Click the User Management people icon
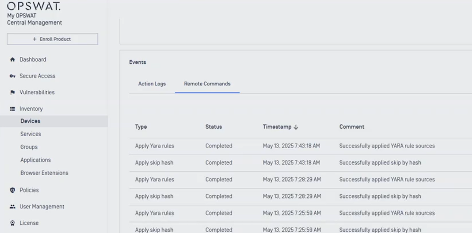Viewport: 472px width, 233px height. [x=12, y=207]
